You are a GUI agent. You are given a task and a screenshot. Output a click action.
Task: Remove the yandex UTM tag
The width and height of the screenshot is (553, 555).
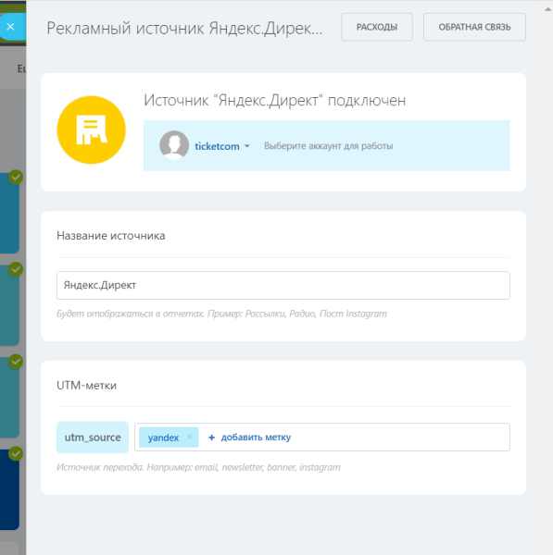[190, 437]
